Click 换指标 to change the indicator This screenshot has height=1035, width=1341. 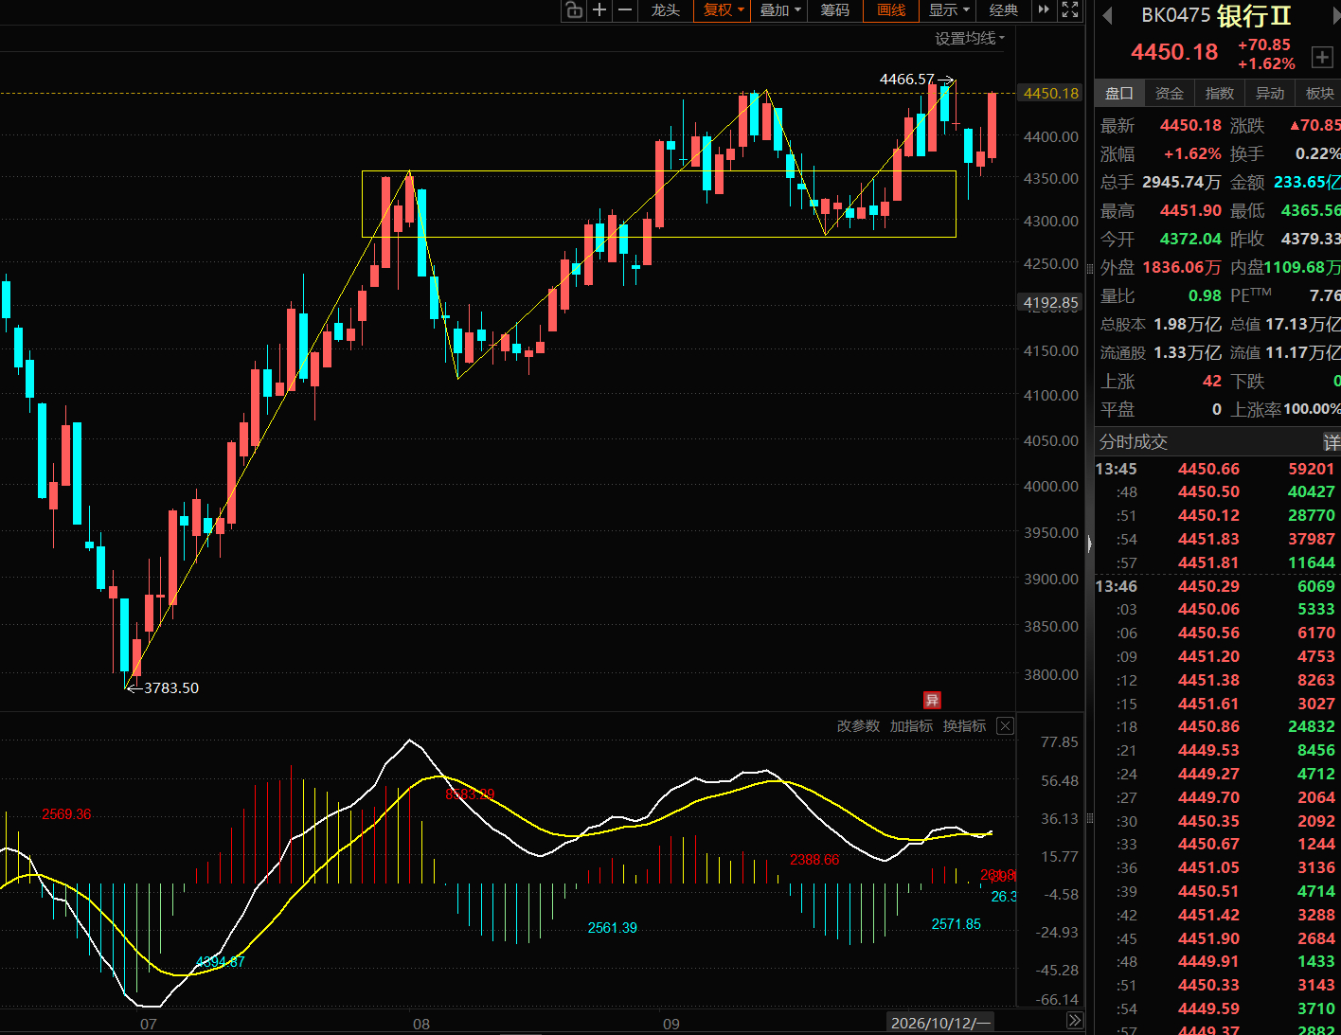click(x=964, y=726)
